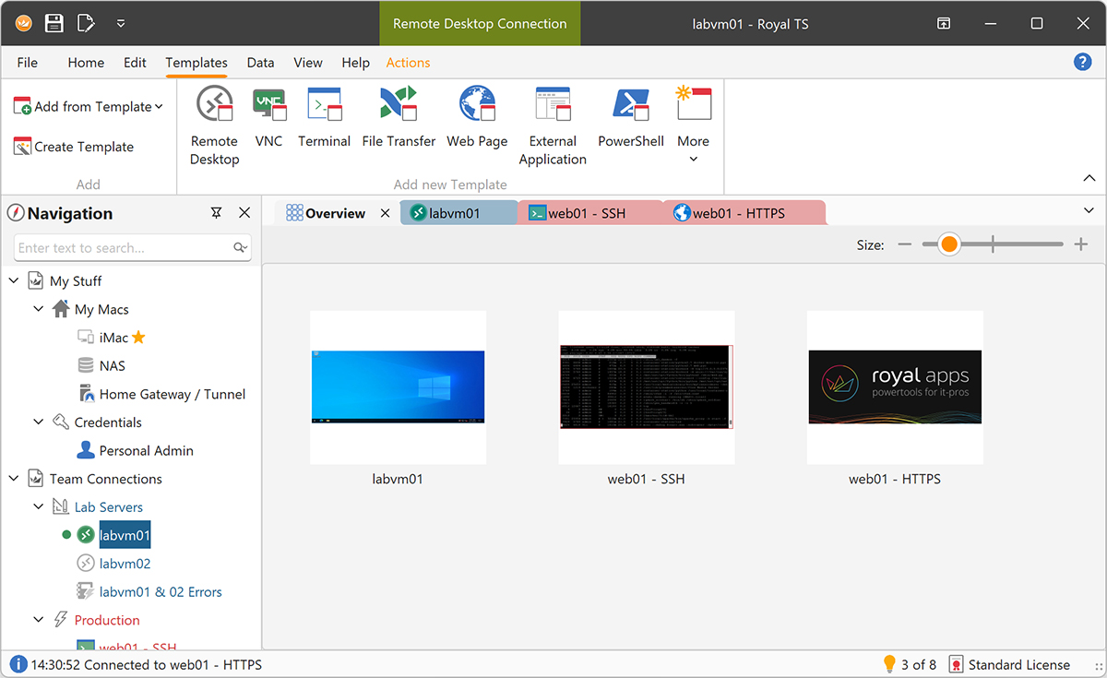Collapse the My Macs tree node
Viewport: 1107px width, 678px height.
[38, 309]
